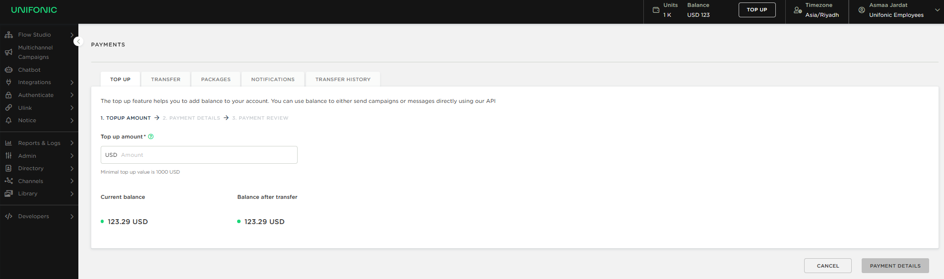Collapse the sidebar with the arrow button
The width and height of the screenshot is (944, 279).
click(x=78, y=42)
